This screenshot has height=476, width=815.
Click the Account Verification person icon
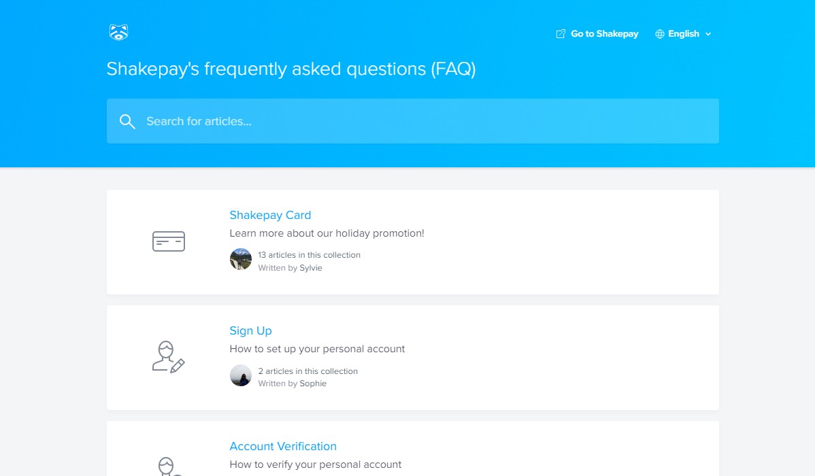coord(169,466)
